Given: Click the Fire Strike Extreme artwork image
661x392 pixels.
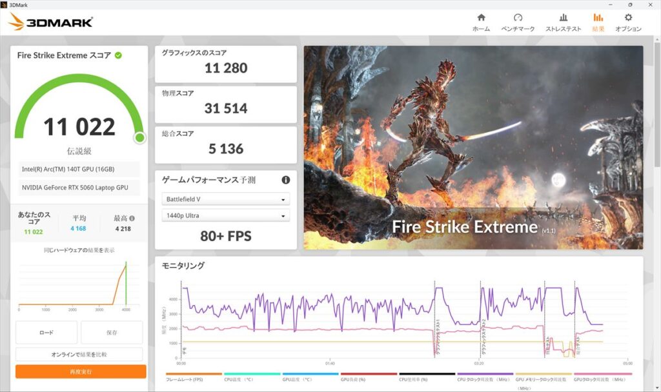Looking at the screenshot, I should click(x=473, y=148).
